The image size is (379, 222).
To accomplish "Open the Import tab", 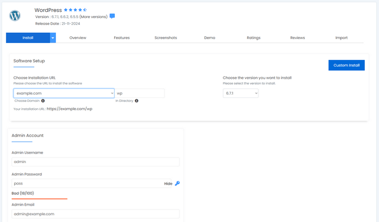I will pyautogui.click(x=342, y=38).
